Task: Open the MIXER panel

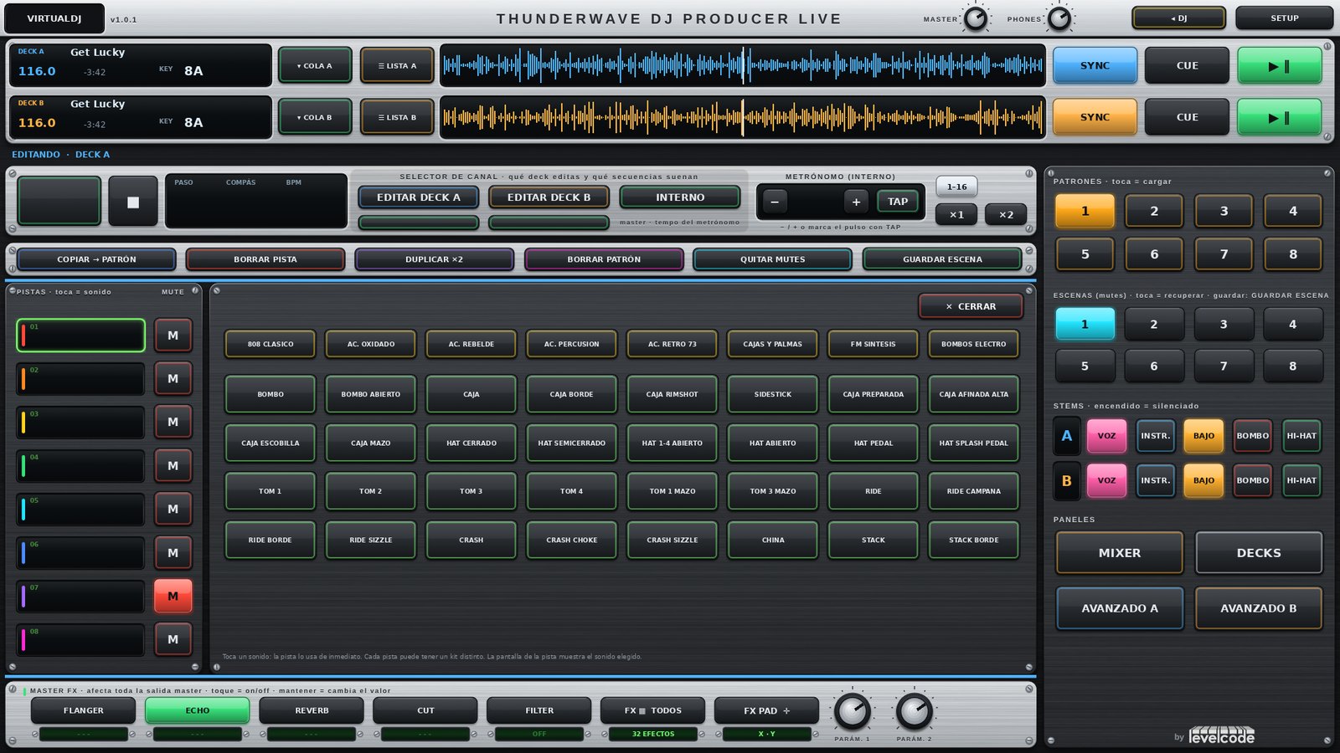Action: pyautogui.click(x=1120, y=553)
